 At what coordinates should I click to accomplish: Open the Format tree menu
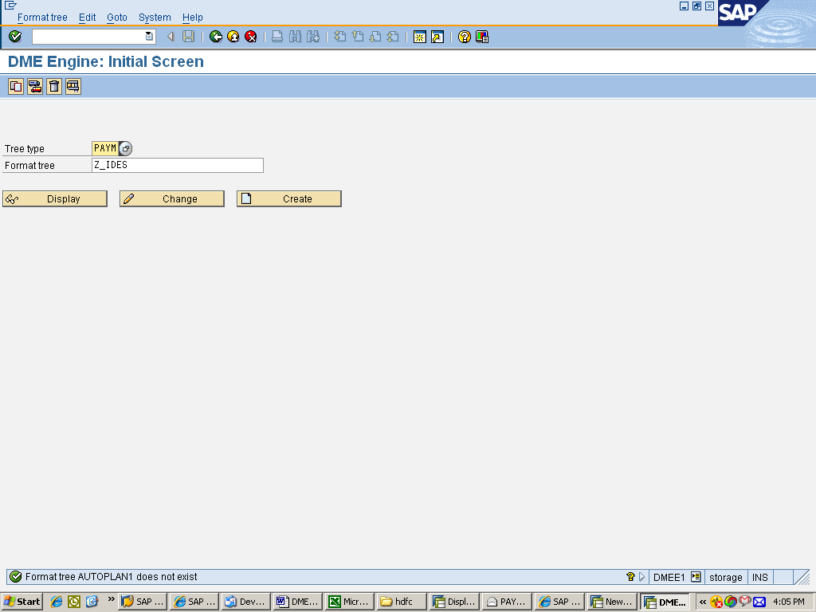pos(41,17)
